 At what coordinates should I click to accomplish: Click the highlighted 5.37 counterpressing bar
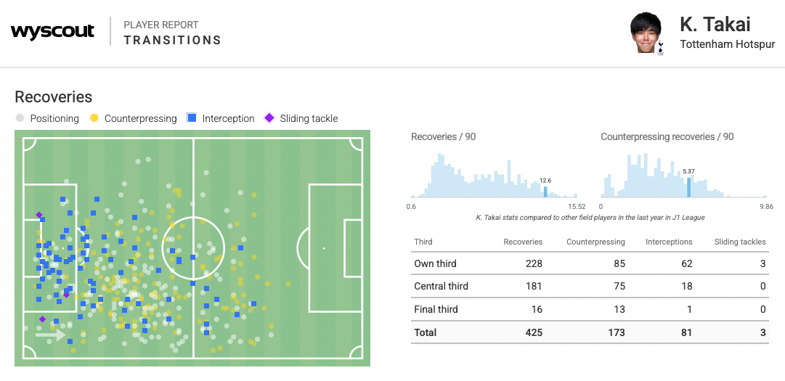point(689,187)
